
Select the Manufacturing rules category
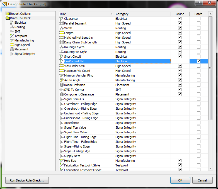24,40
